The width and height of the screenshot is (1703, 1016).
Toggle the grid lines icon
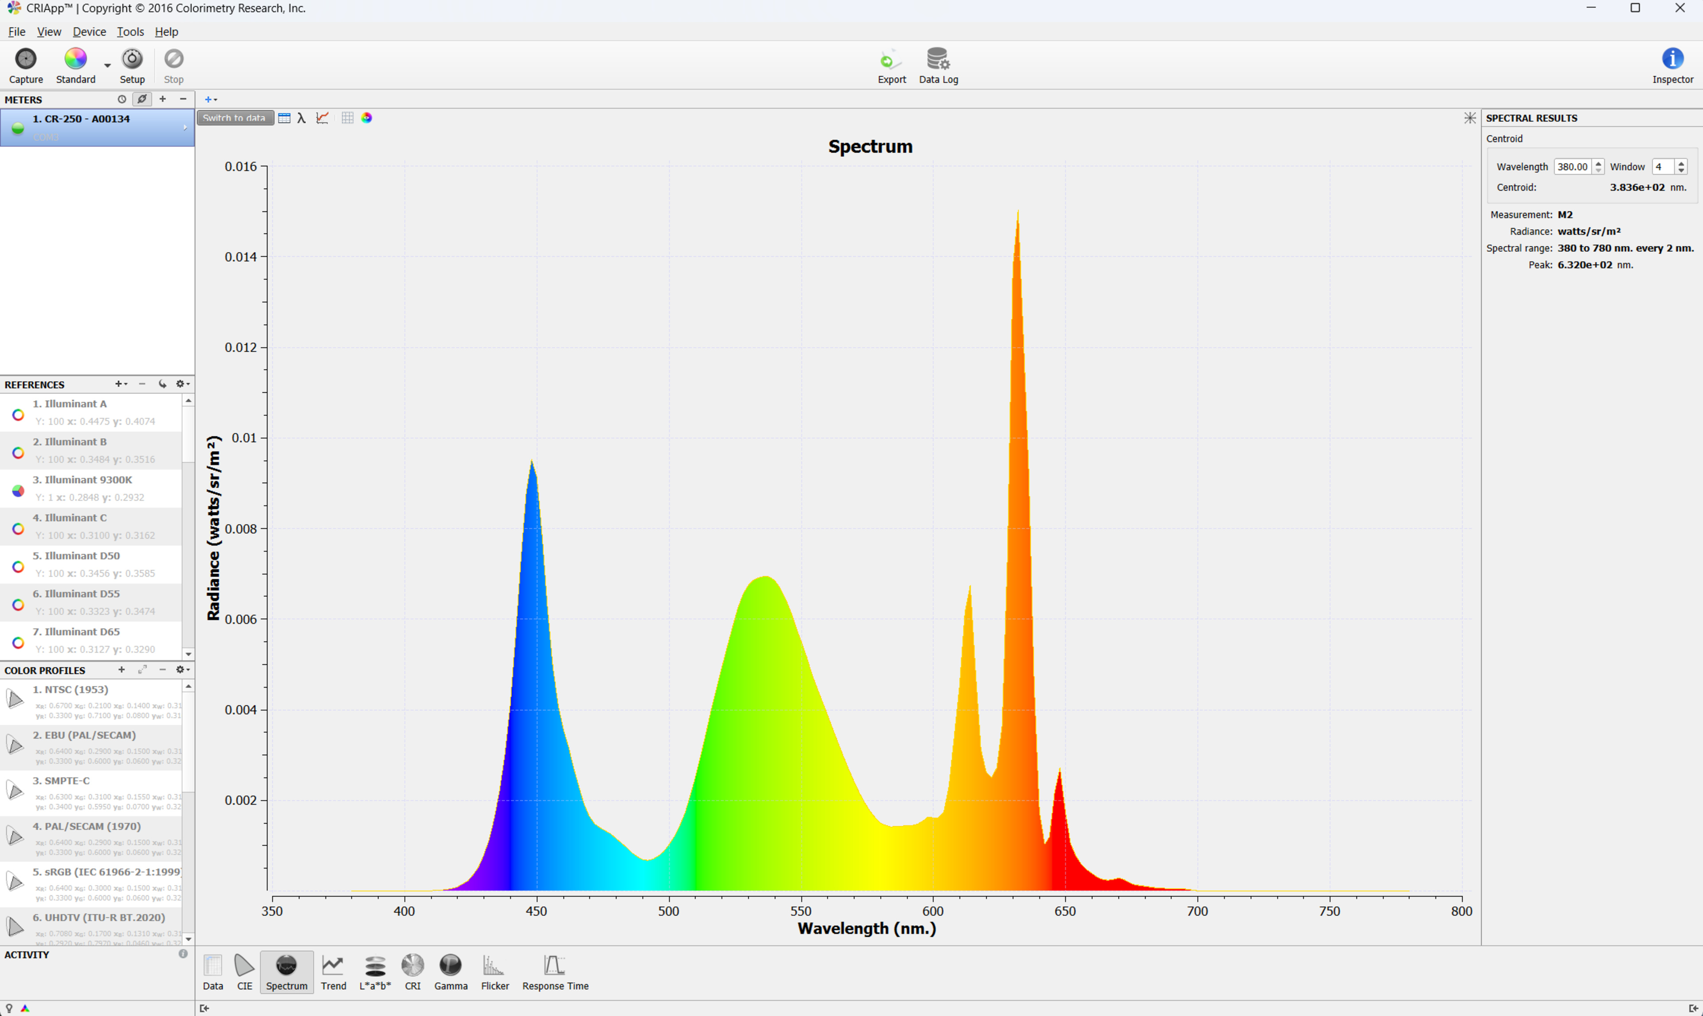click(x=347, y=118)
